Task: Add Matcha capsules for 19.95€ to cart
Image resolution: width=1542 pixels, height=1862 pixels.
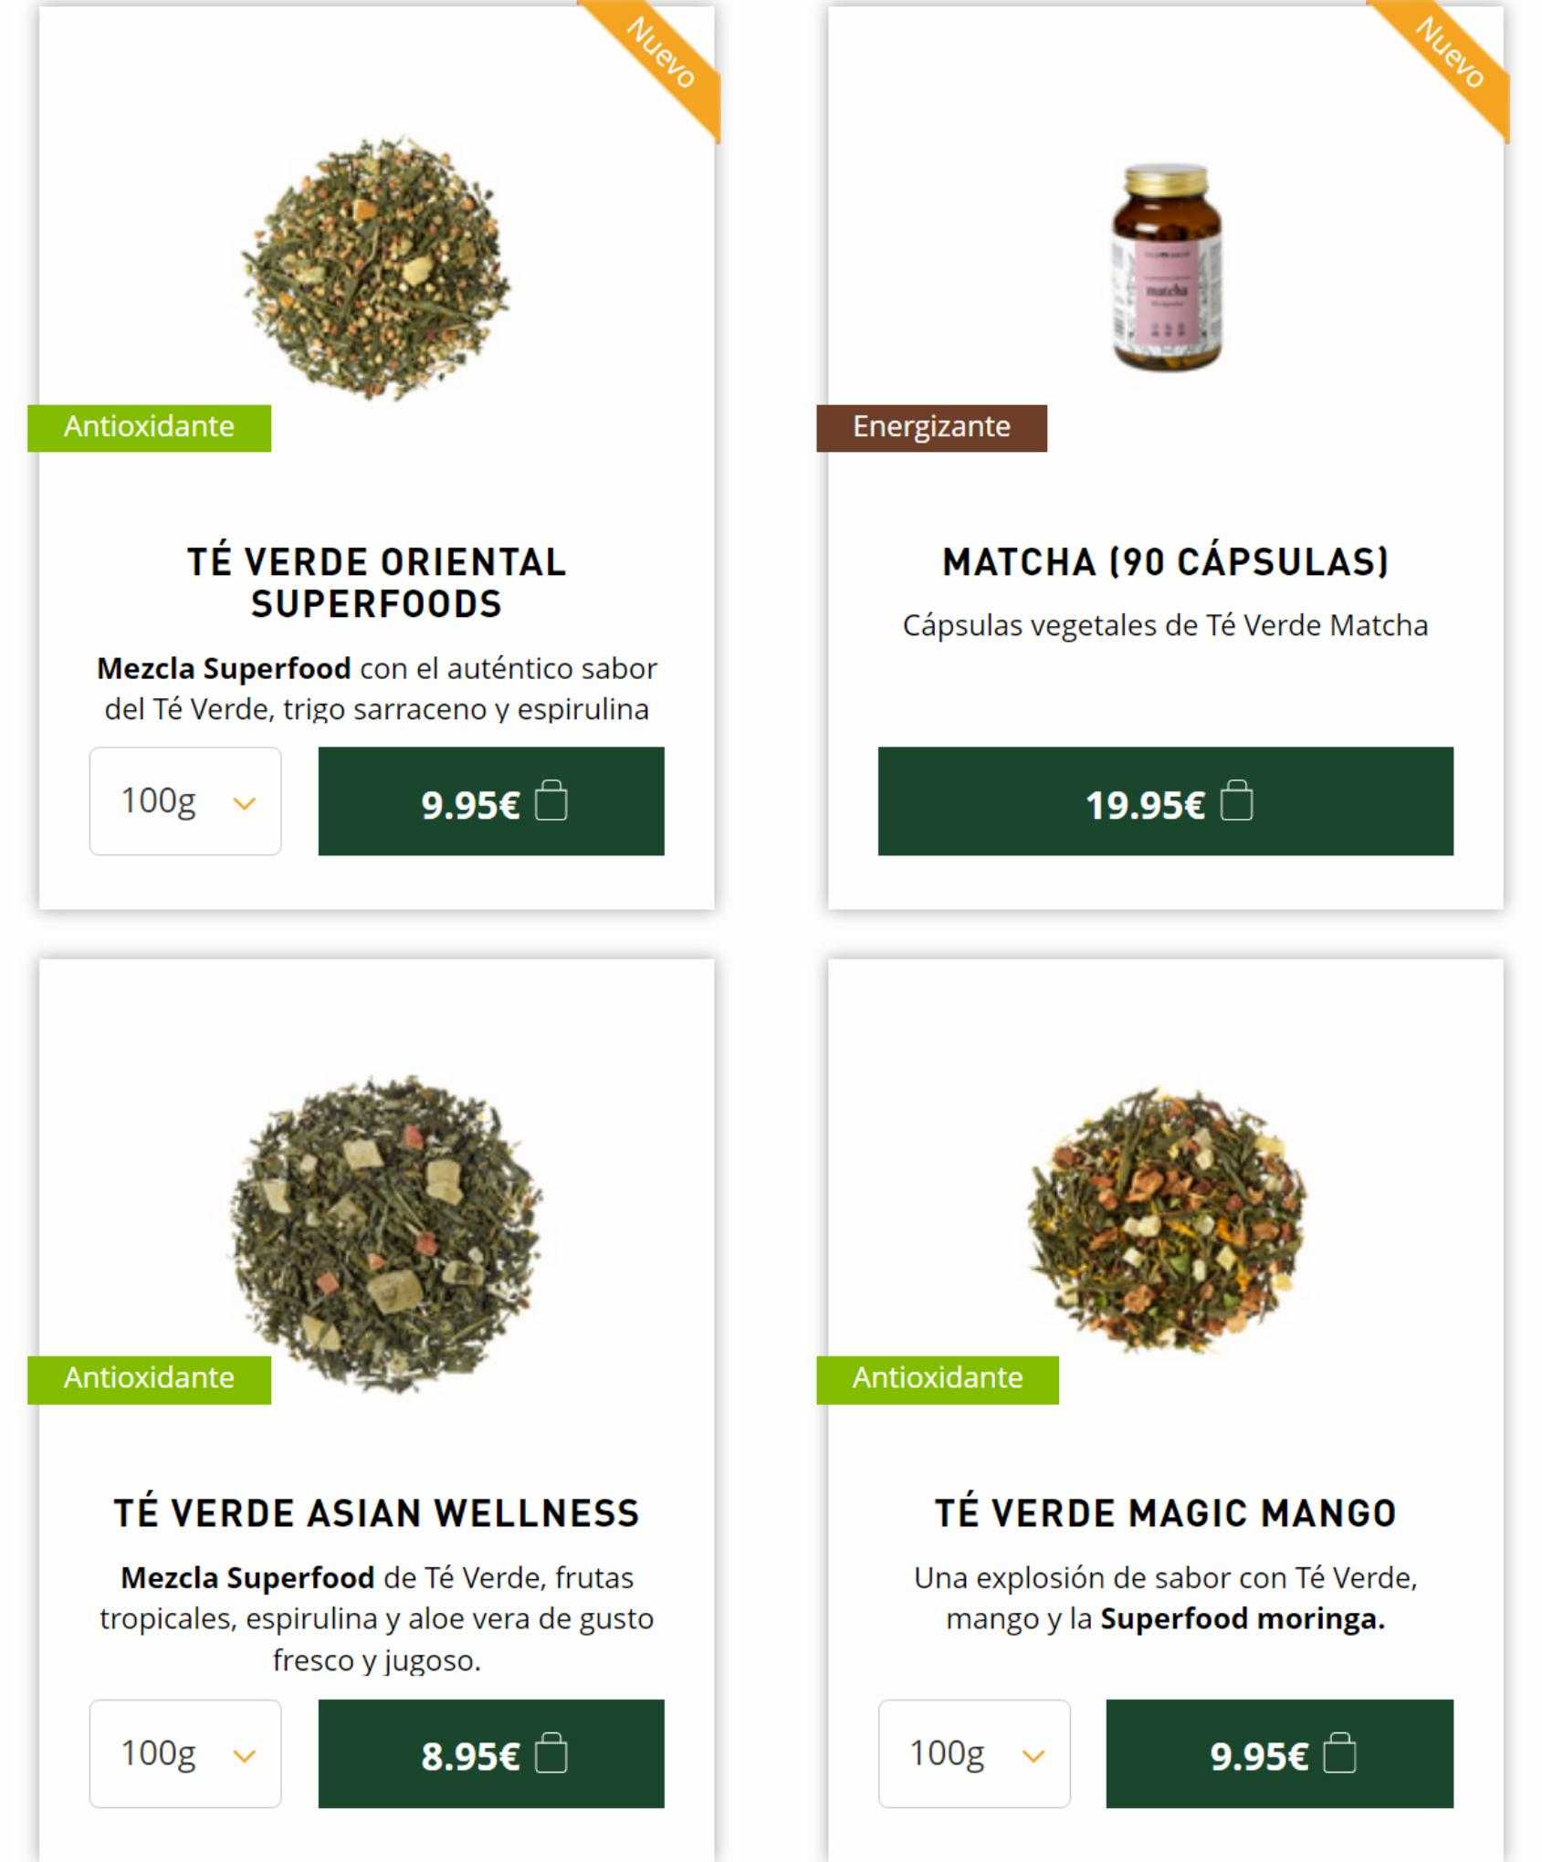Action: 1166,801
